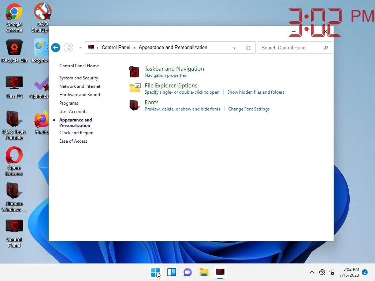Show hidden system tray icons
The image size is (375, 281).
312,272
